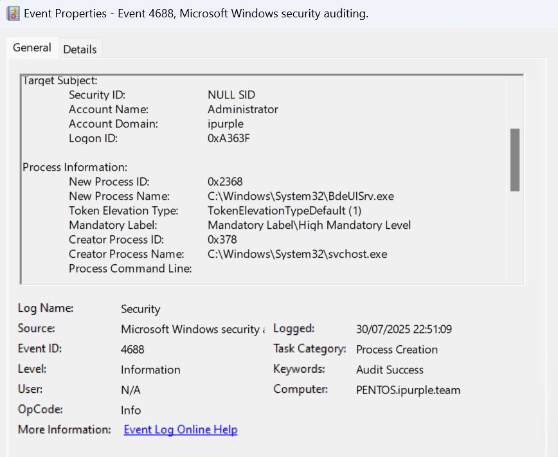Click the description pane scrollbar thumb

point(514,159)
